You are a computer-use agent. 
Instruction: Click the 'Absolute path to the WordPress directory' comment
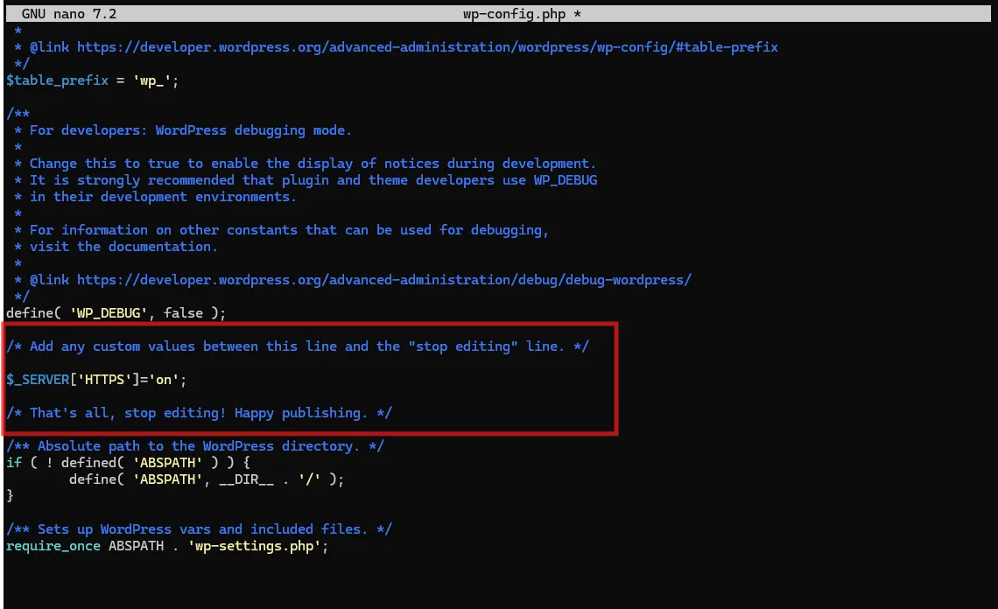click(194, 446)
